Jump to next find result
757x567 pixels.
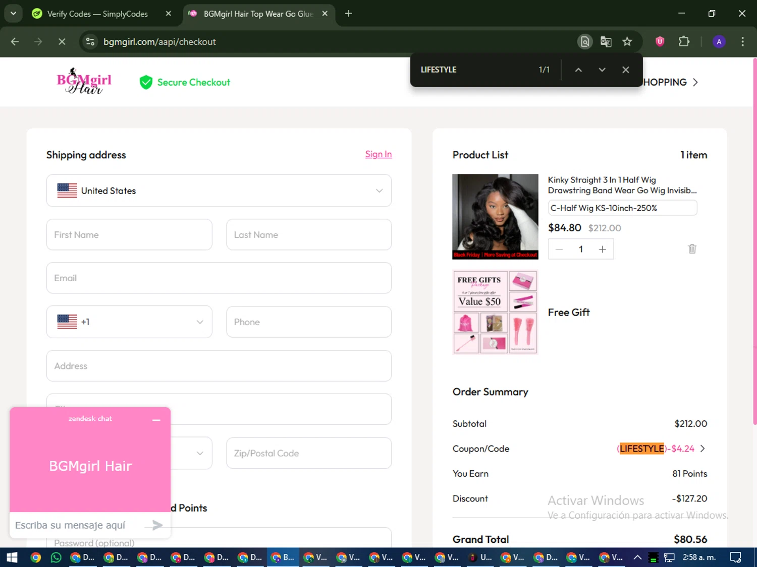click(x=602, y=70)
